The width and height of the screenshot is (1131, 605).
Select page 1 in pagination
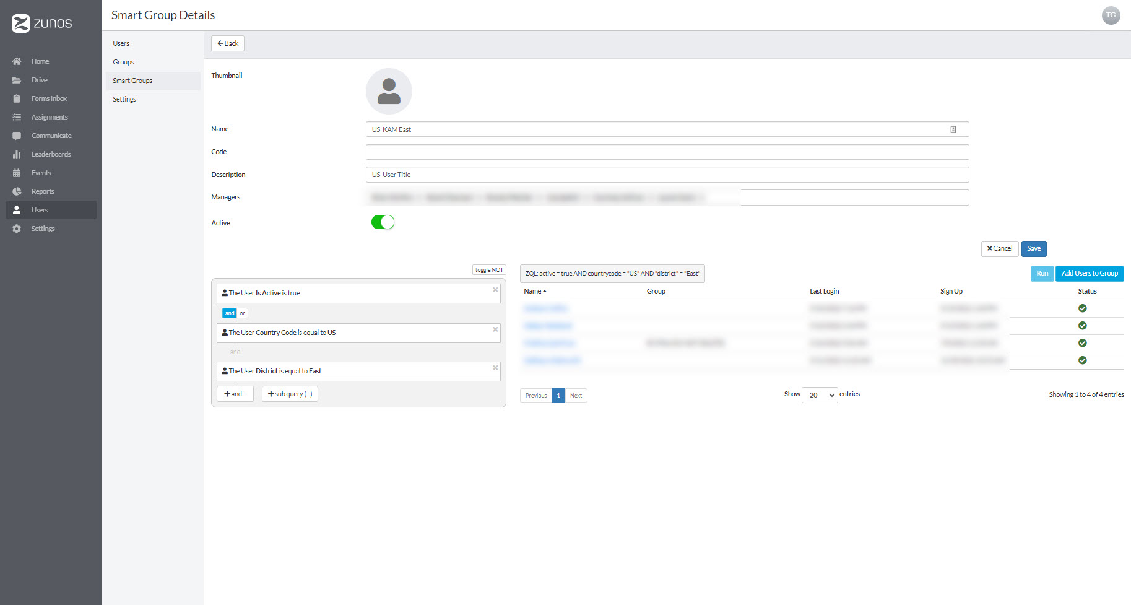coord(558,396)
